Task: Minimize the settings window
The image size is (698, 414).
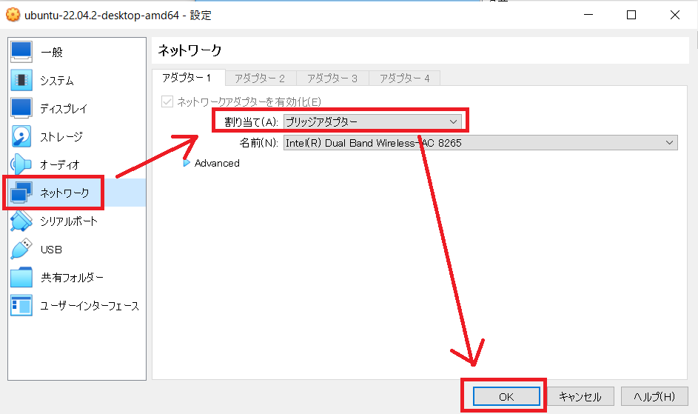Action: 588,15
